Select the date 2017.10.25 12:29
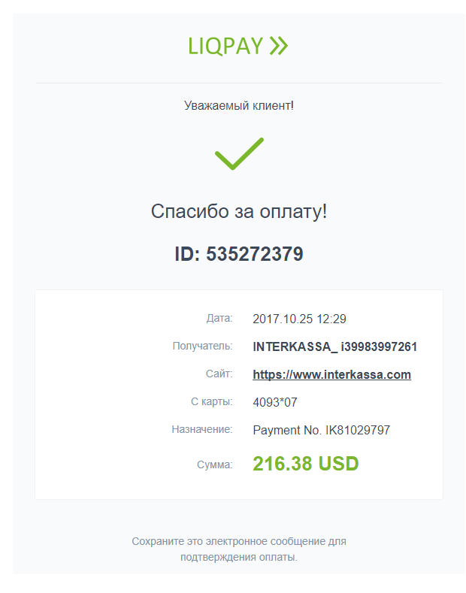The width and height of the screenshot is (466, 593). point(299,319)
